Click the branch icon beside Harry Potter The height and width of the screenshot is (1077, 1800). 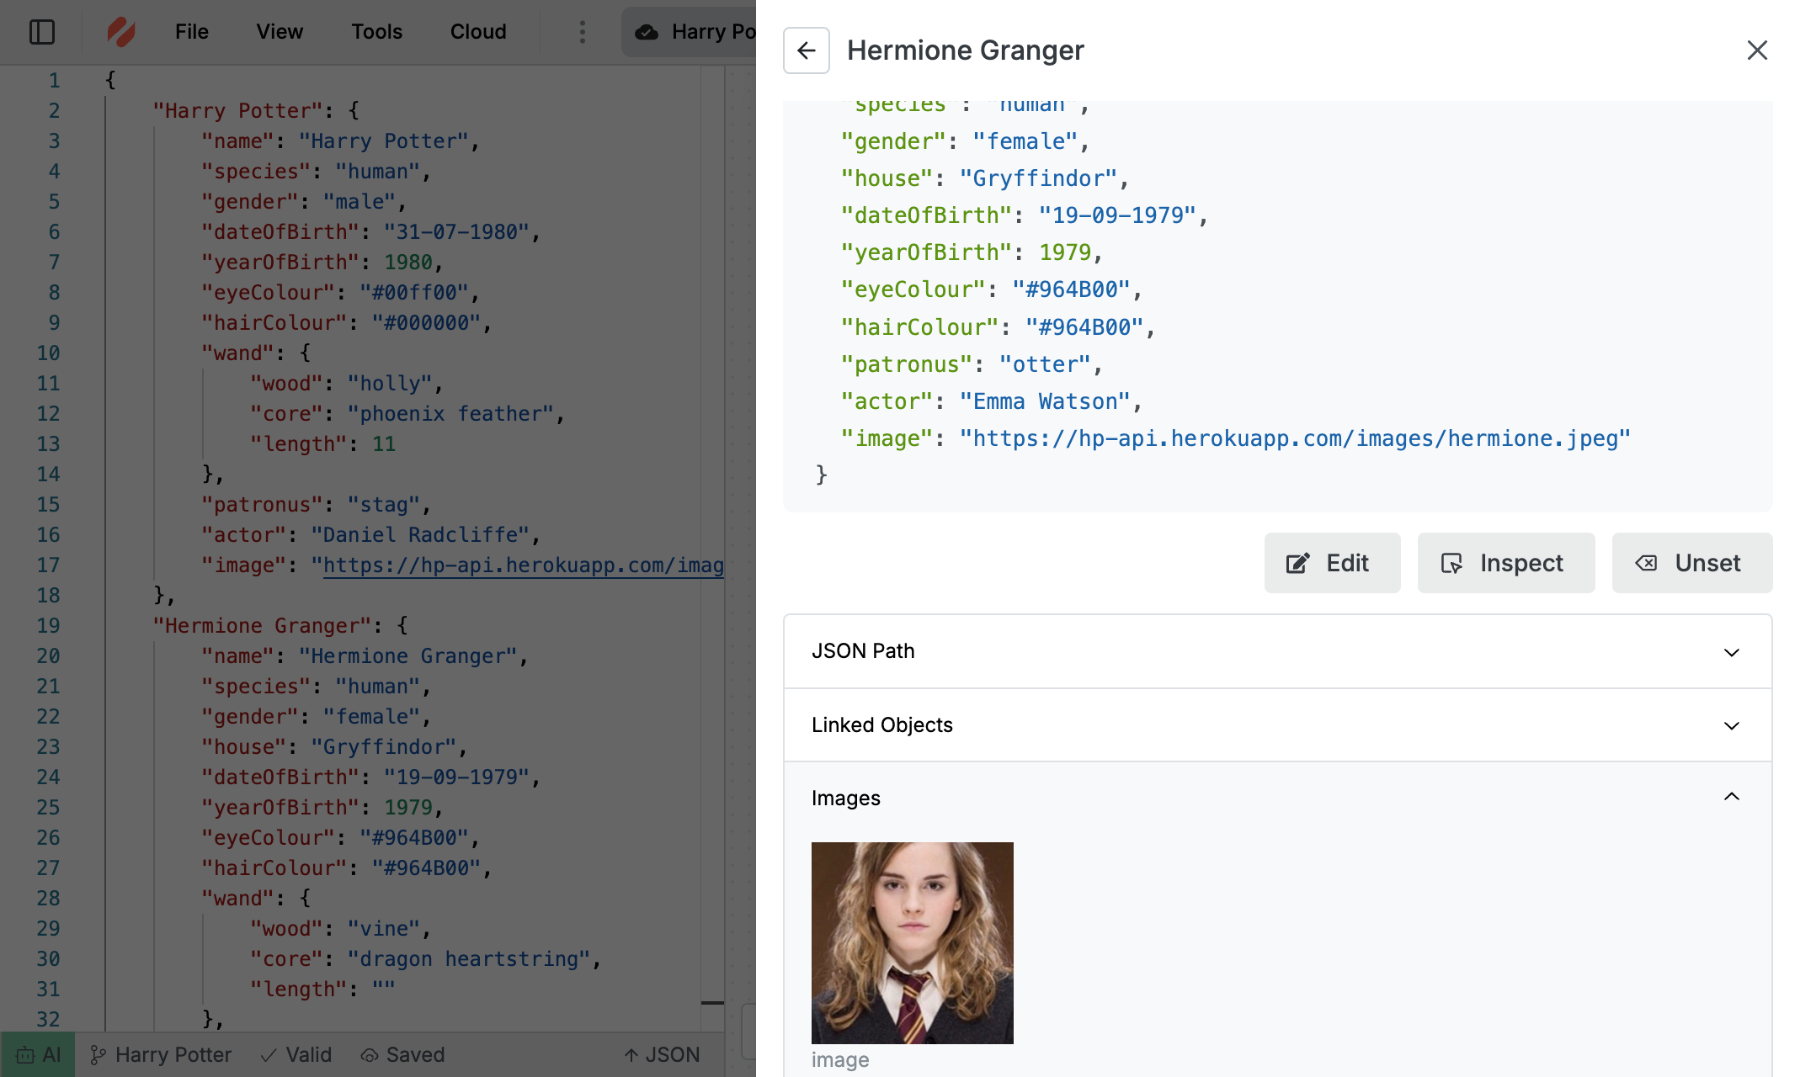98,1054
